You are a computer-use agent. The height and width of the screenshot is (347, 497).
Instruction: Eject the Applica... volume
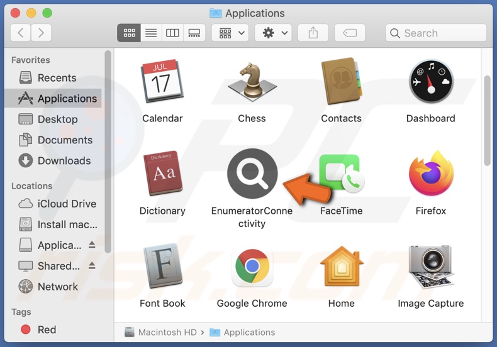(92, 245)
